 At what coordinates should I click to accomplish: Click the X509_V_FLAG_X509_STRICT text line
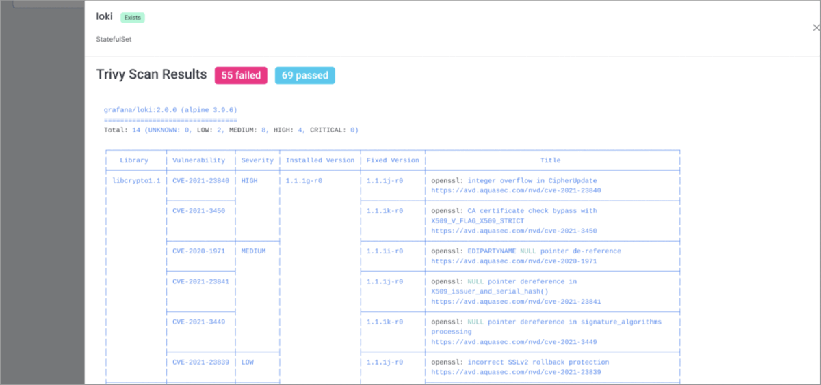click(x=478, y=220)
